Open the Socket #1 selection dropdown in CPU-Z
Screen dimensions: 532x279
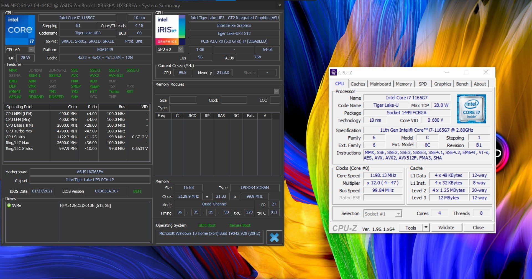(x=398, y=214)
